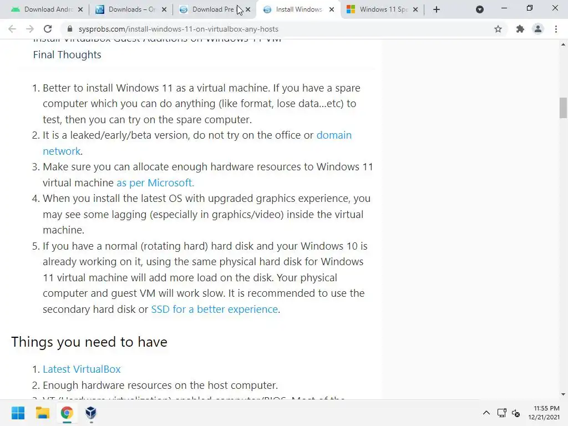The height and width of the screenshot is (426, 568).
Task: Click the scrollbar down arrow
Action: (x=563, y=394)
